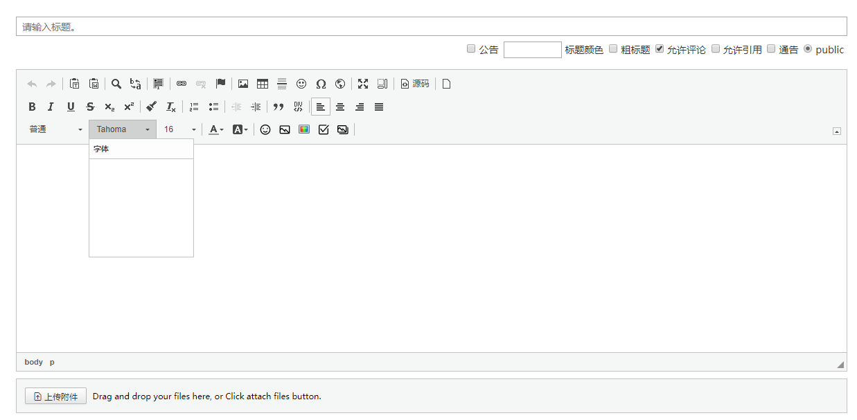The width and height of the screenshot is (857, 420).
Task: Open the paragraph format dropdown showing 普通
Action: click(55, 129)
